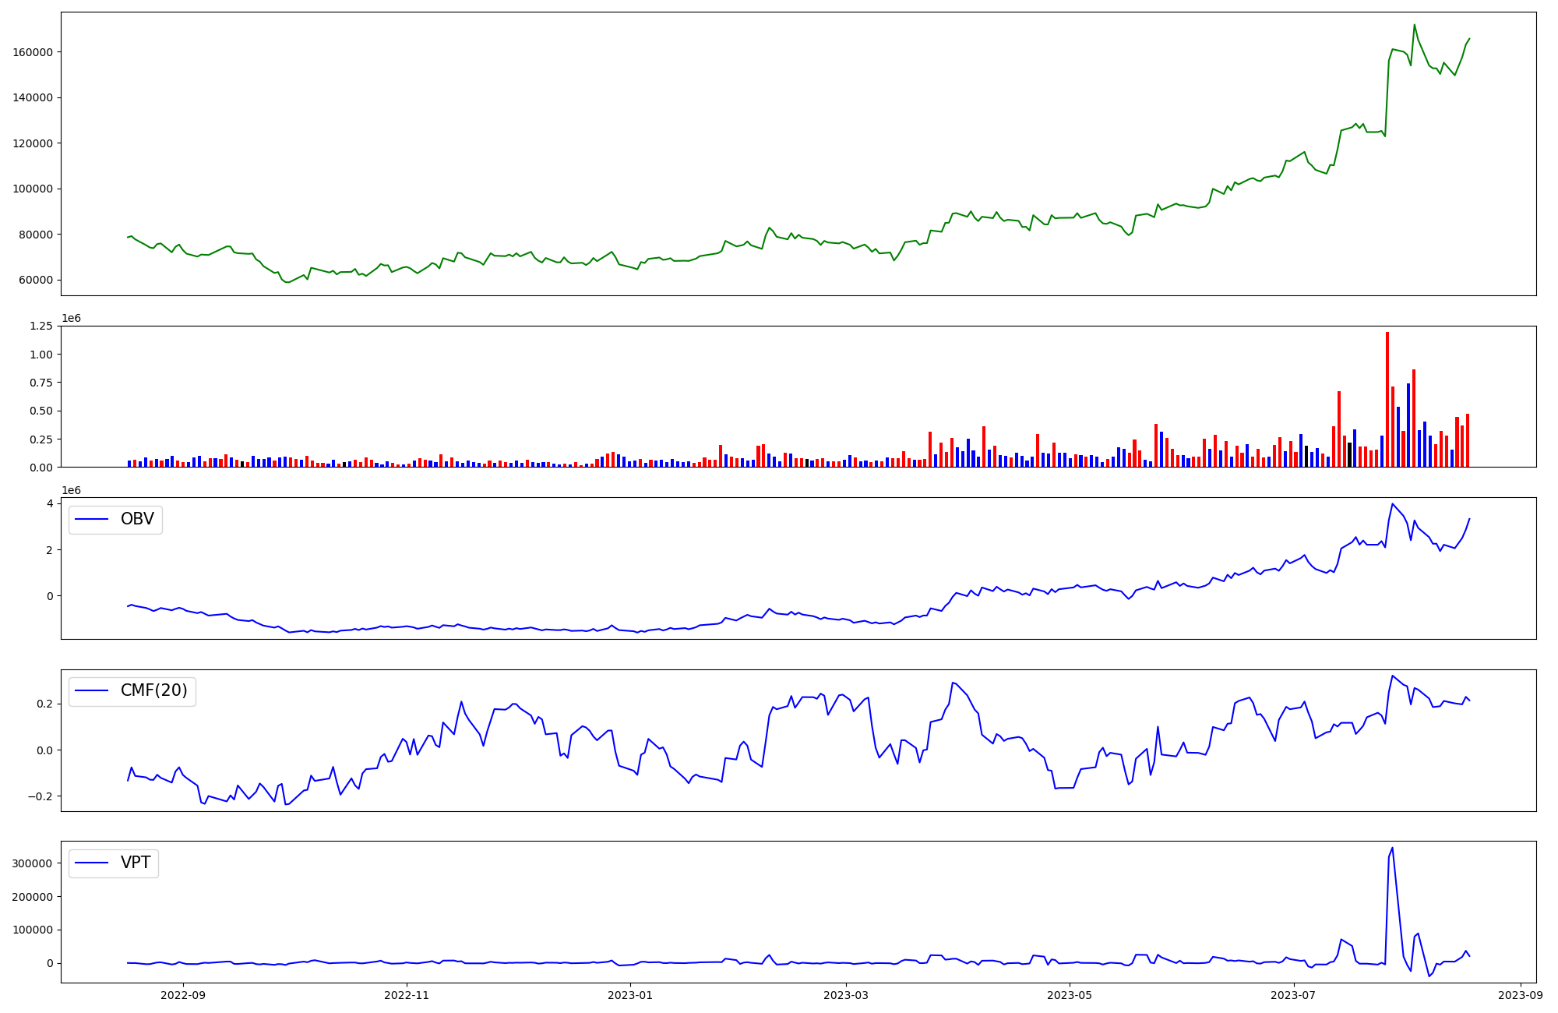Click the 2023-07 x-axis date label

(x=1293, y=995)
